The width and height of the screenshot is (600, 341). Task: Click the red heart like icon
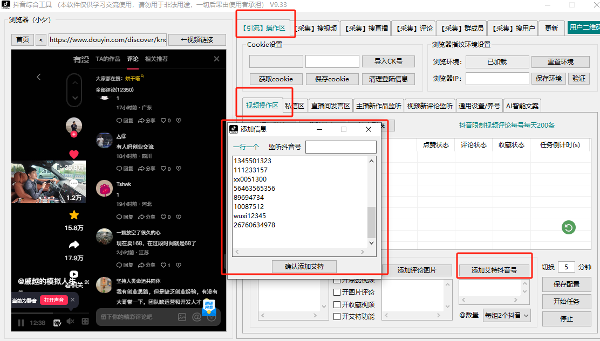(74, 155)
